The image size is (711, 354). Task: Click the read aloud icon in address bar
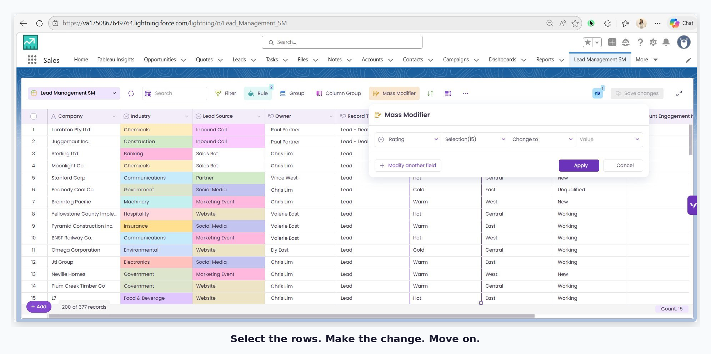[x=562, y=23]
